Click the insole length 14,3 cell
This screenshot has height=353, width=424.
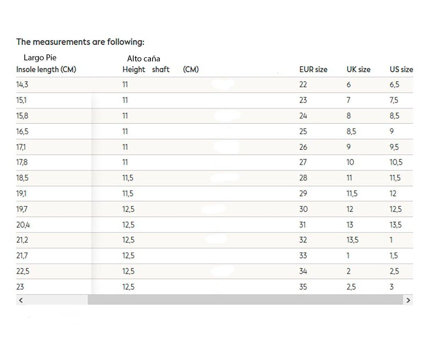(22, 85)
